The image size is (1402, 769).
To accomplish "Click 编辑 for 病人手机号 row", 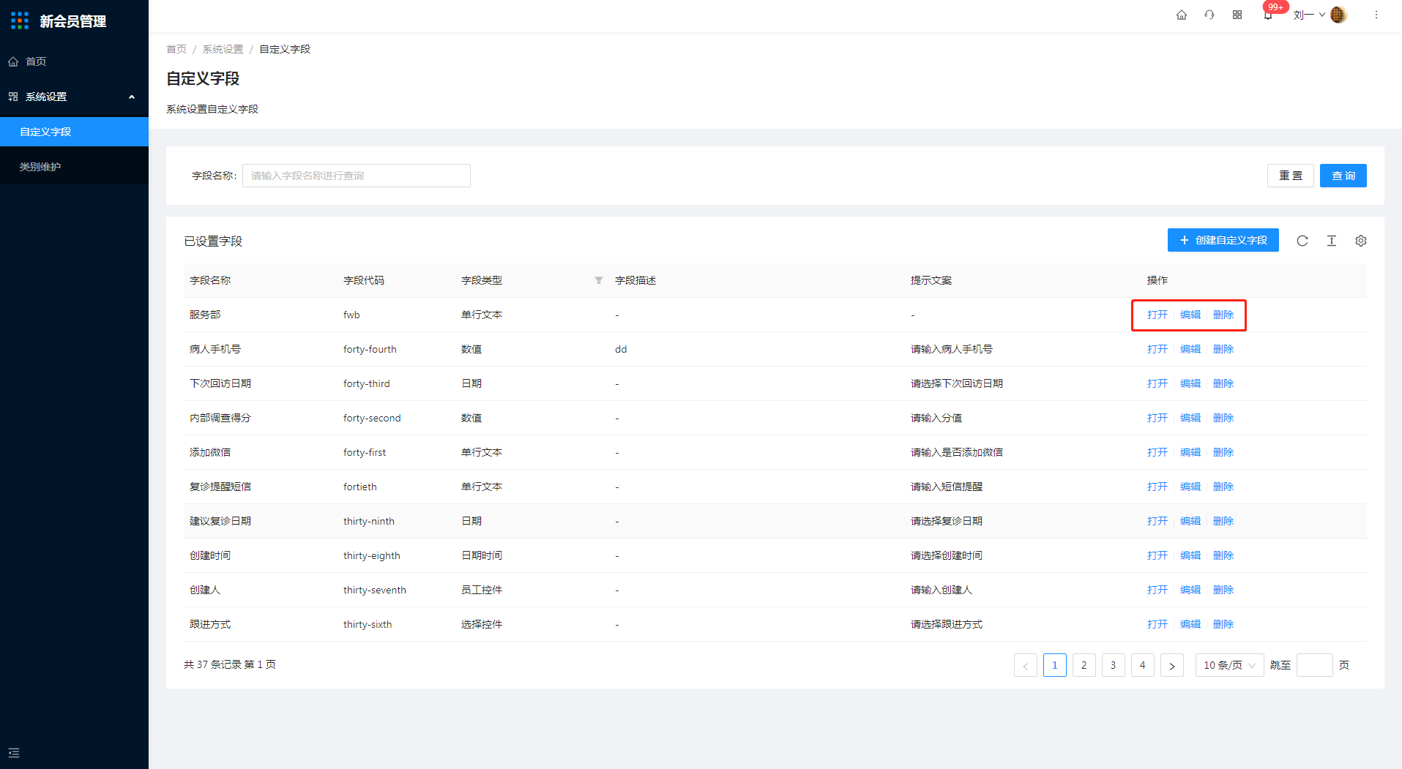I will [1190, 349].
